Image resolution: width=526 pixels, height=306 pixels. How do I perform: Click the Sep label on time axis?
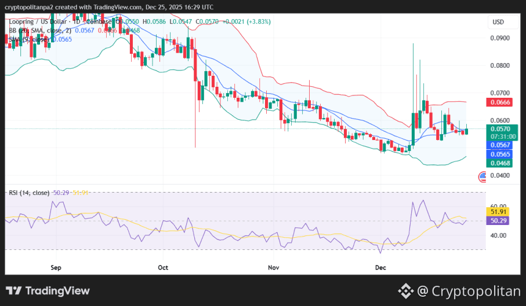[x=56, y=268]
